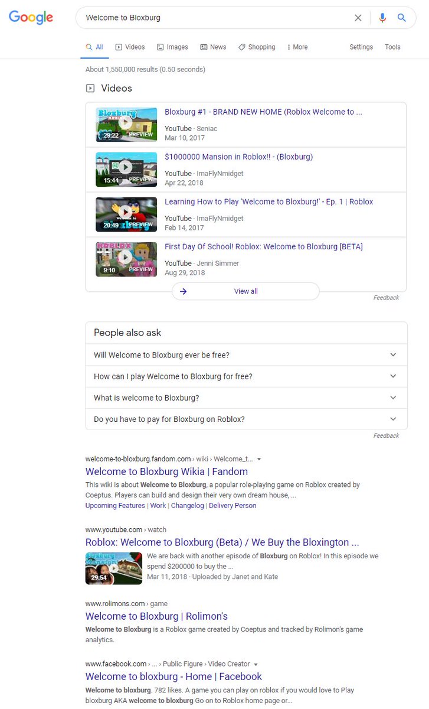Clear the search box with X
The image size is (429, 709).
coord(358,18)
